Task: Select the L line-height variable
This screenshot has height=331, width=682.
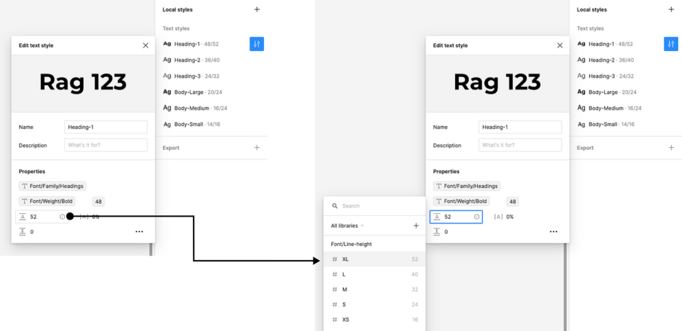Action: pos(374,274)
